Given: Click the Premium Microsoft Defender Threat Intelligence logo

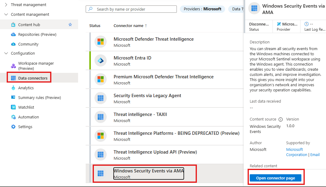Looking at the screenshot, I should [101, 79].
